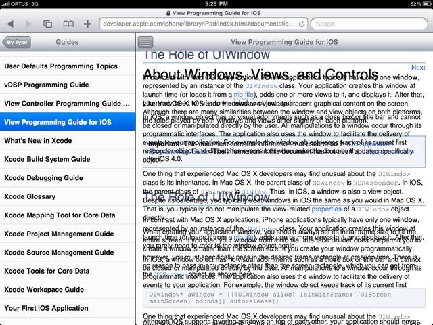Open the table of contents icon
This screenshot has width=433, height=325.
click(145, 42)
